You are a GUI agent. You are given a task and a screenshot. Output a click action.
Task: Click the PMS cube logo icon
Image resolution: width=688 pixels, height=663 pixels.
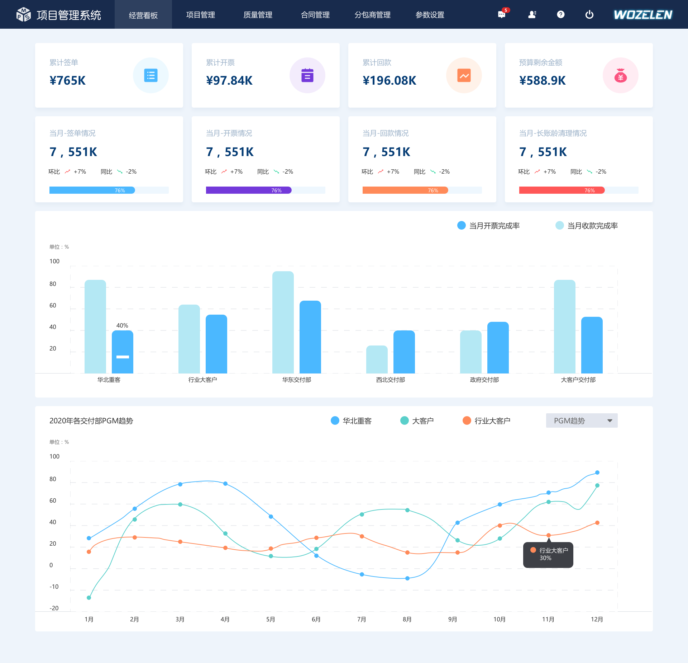pos(24,15)
